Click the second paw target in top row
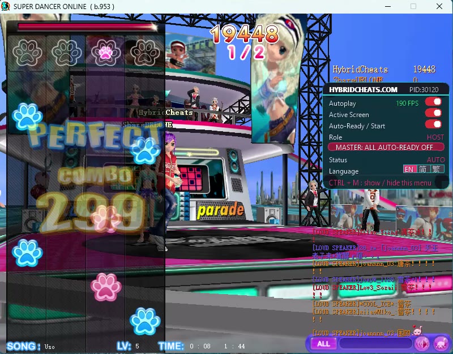The width and height of the screenshot is (453, 354). pyautogui.click(x=67, y=53)
